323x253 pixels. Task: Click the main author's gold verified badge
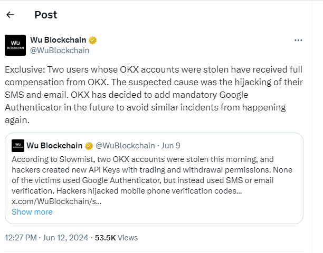[92, 40]
